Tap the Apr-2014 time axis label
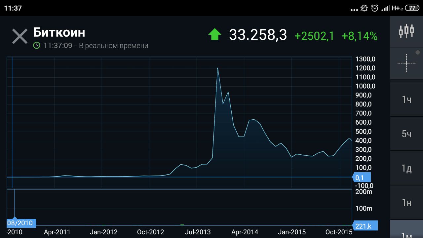The width and height of the screenshot is (423, 238). point(245,232)
